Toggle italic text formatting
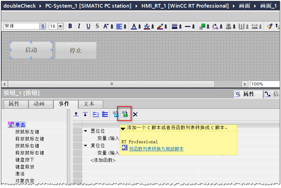The height and width of the screenshot is (188, 281). coord(79,26)
